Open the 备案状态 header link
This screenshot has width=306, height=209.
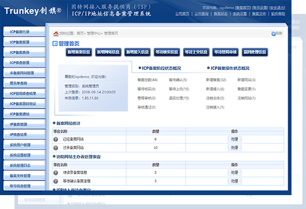click(221, 14)
